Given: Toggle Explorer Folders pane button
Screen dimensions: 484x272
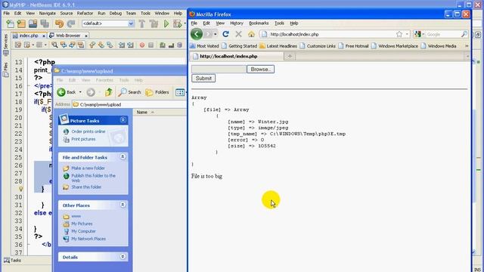Looking at the screenshot, I should click(x=157, y=92).
